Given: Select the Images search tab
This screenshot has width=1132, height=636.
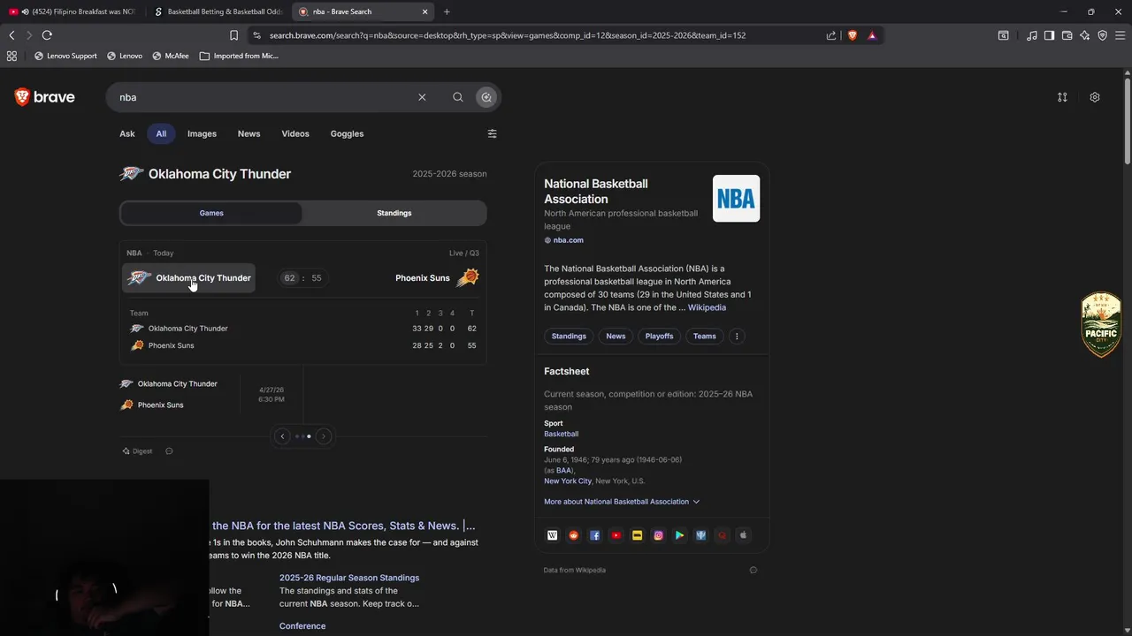Looking at the screenshot, I should [202, 133].
